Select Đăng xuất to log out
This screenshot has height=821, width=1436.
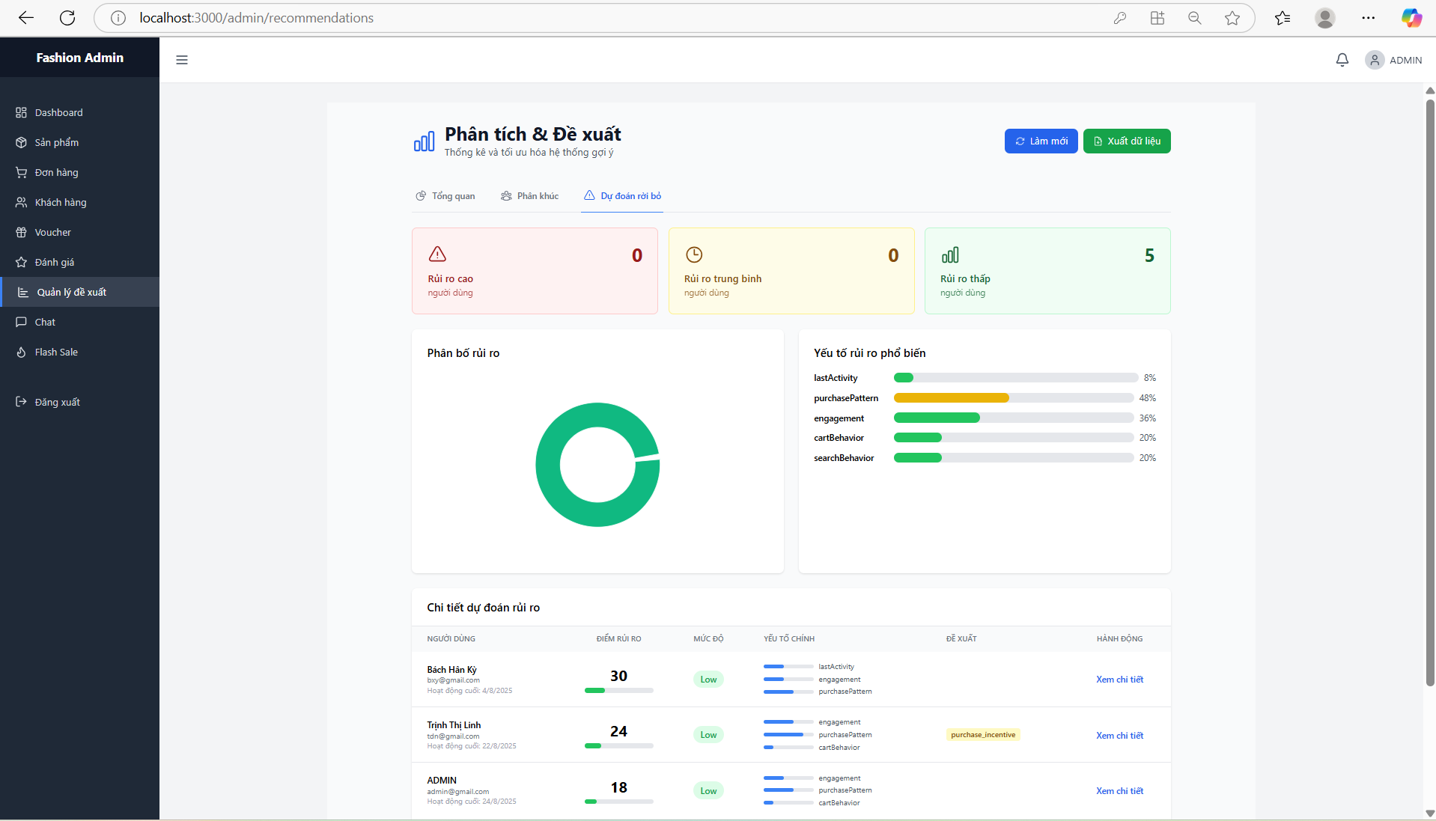(x=79, y=402)
